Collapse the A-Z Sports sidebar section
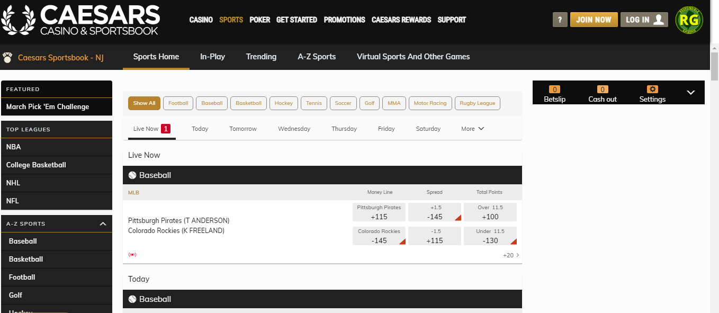This screenshot has height=313, width=719. point(103,224)
